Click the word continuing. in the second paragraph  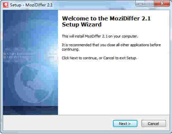pos(71,50)
